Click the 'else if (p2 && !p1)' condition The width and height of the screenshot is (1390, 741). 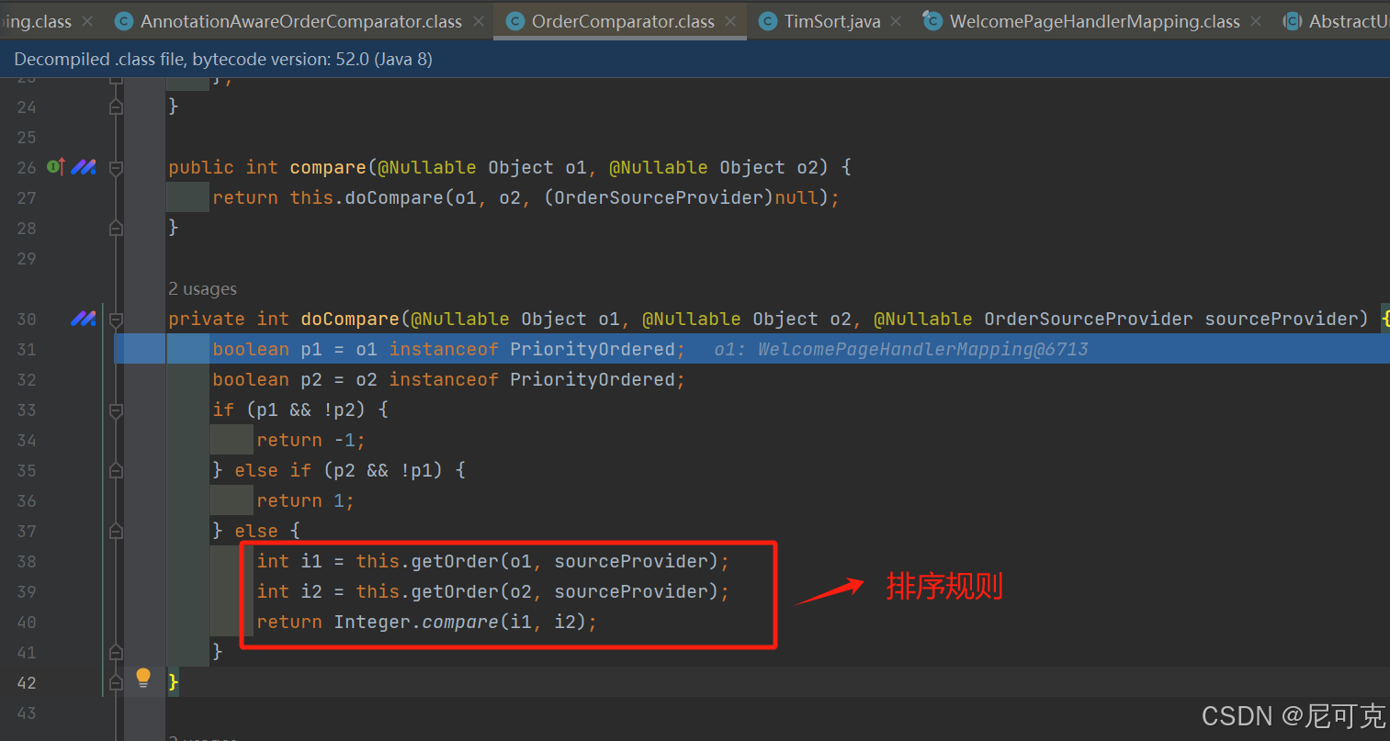[x=350, y=470]
